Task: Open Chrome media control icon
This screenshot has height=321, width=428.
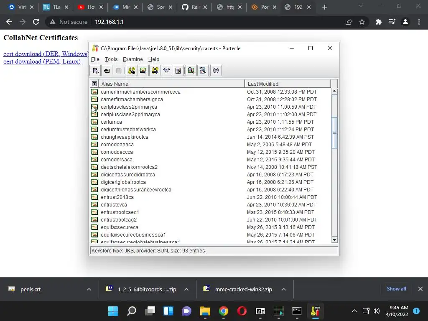Action: point(392,22)
